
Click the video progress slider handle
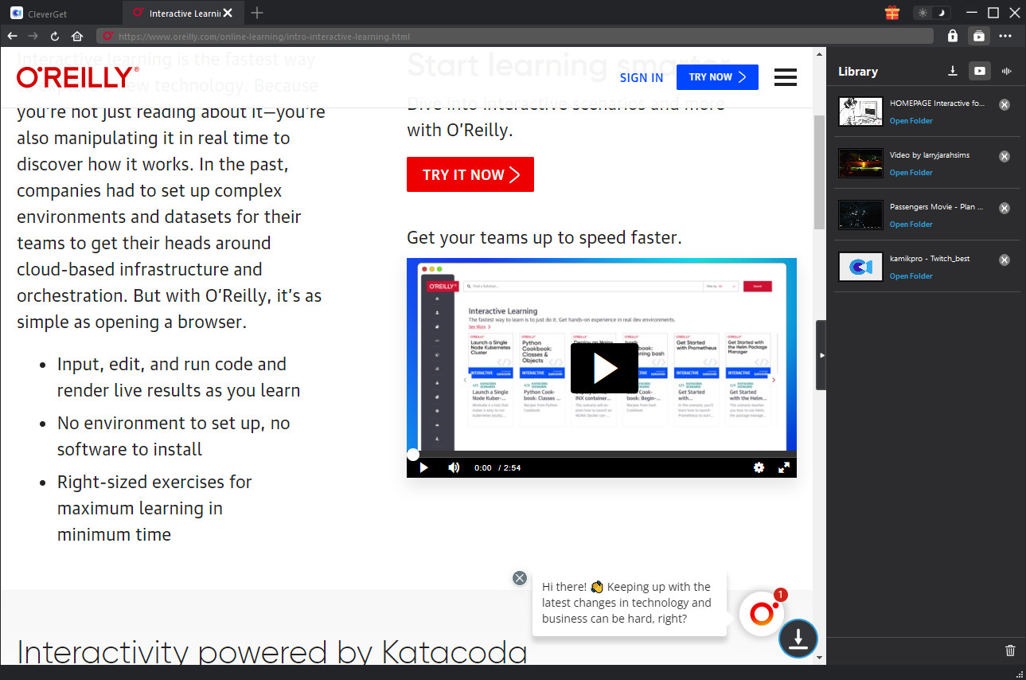(x=412, y=454)
